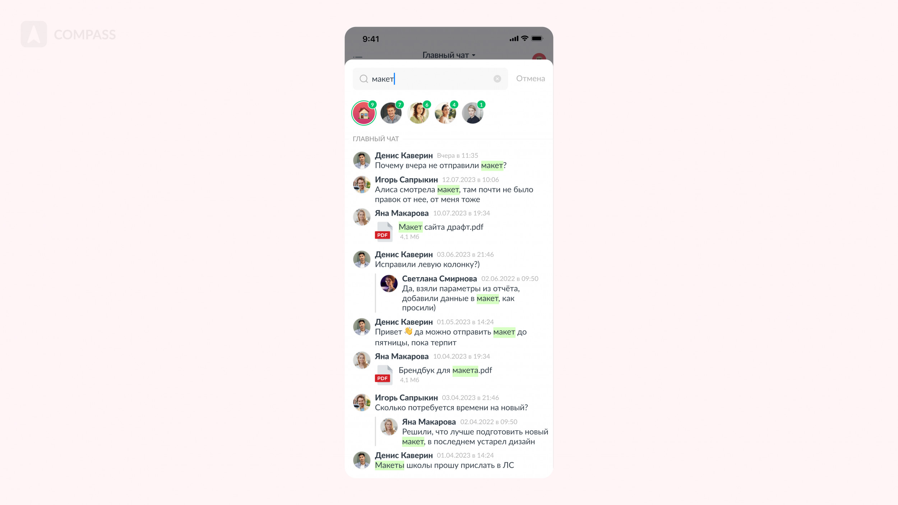Filter by the blonde woman avatar with 1 result
This screenshot has width=898, height=505.
coord(473,113)
